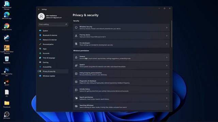
Task: Click the Find a setting search box
Action: pos(53,24)
